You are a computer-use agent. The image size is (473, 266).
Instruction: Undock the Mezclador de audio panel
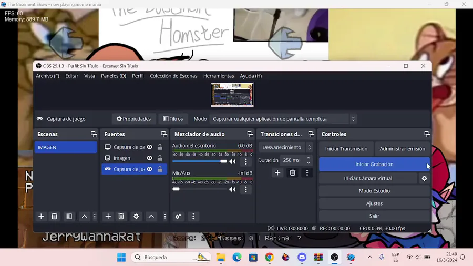click(x=250, y=134)
